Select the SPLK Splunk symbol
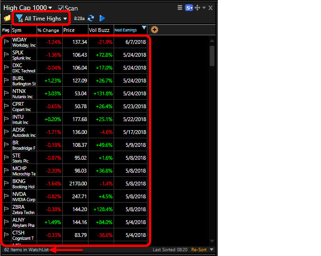Screen dimensions: 321x256 (x=24, y=55)
